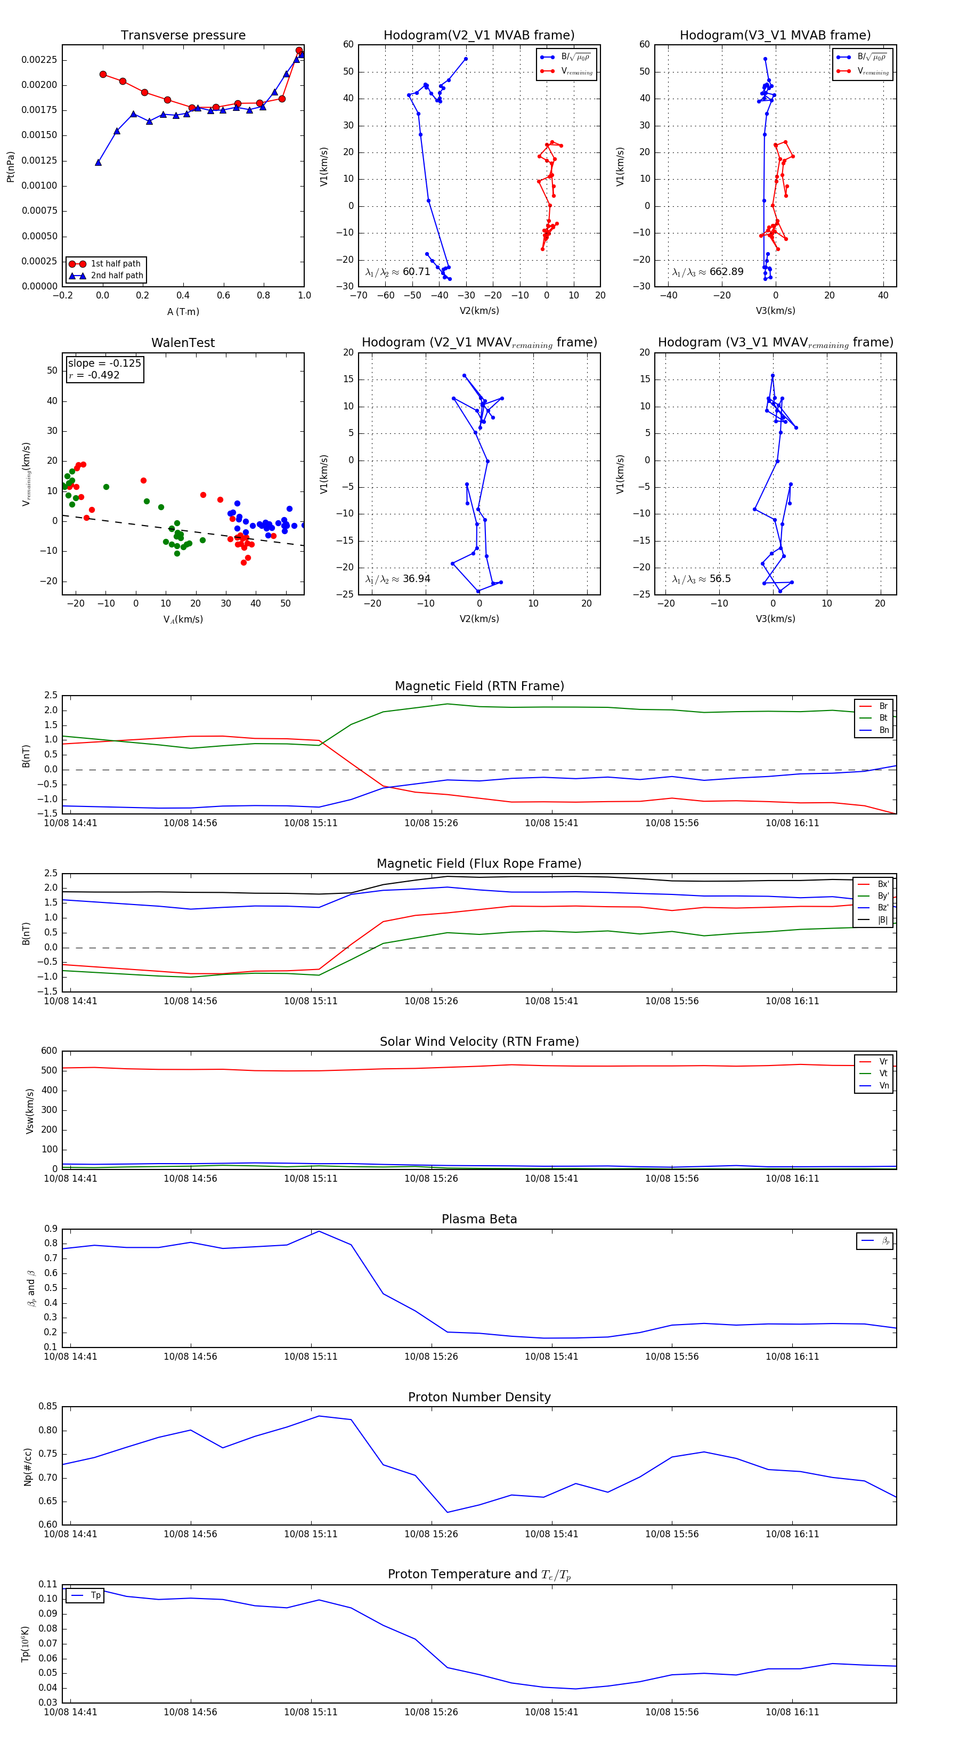Click the 'Np(#/cc)' y-axis label
This screenshot has width=959, height=1759.
click(x=28, y=1467)
